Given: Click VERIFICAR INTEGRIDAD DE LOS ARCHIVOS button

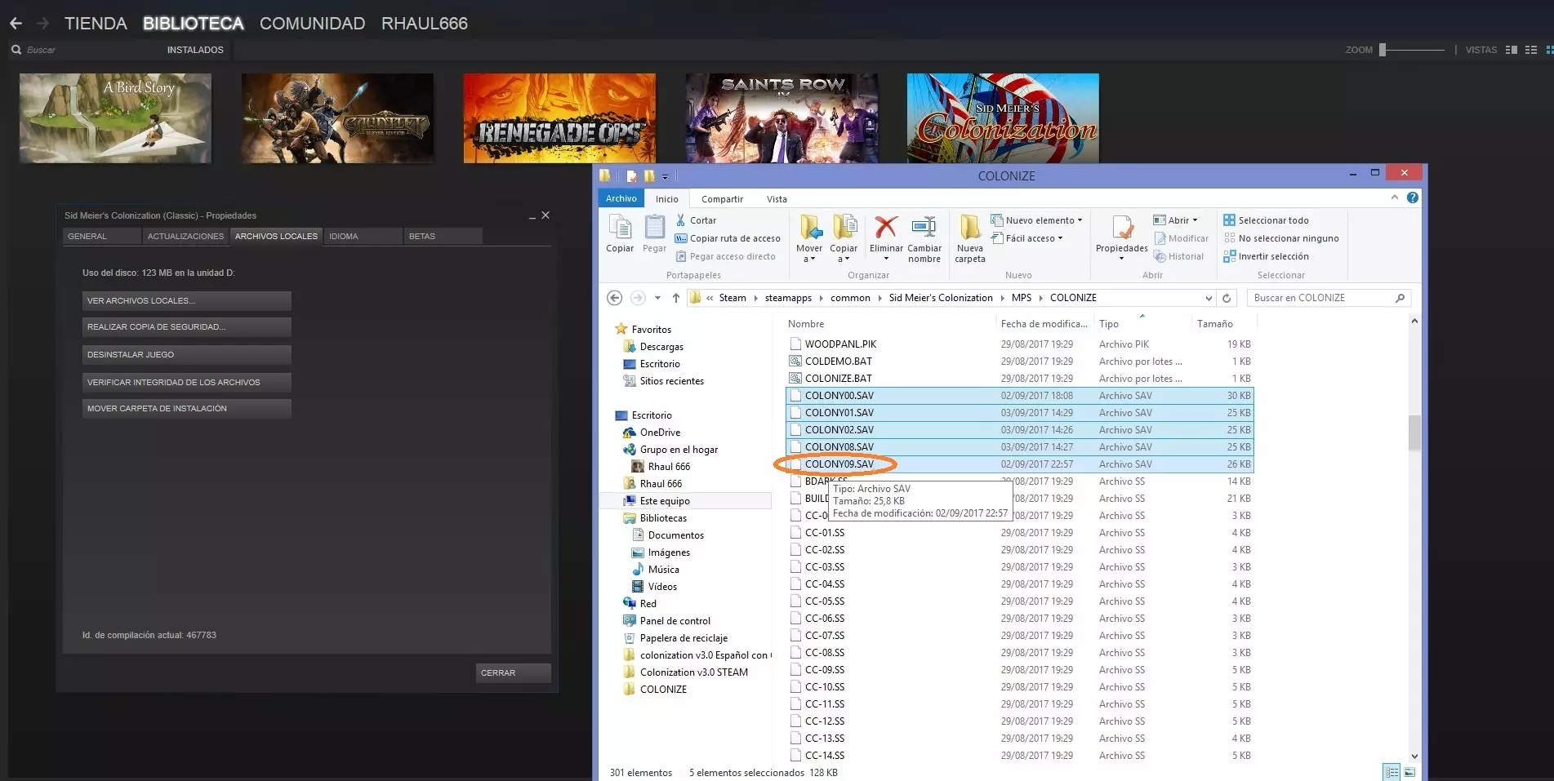Looking at the screenshot, I should (x=186, y=382).
